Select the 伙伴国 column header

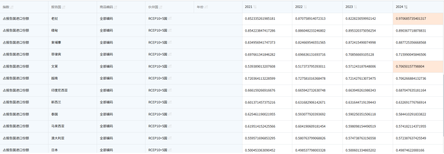(x=170, y=7)
